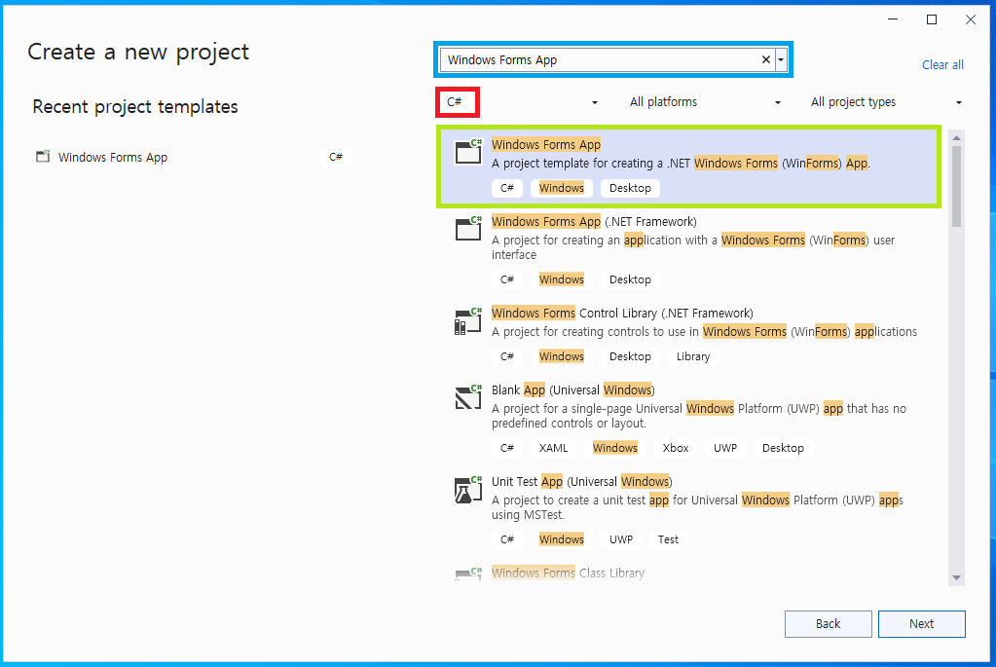The image size is (996, 667).
Task: Click the scrollbar down arrow
Action: pos(957,578)
